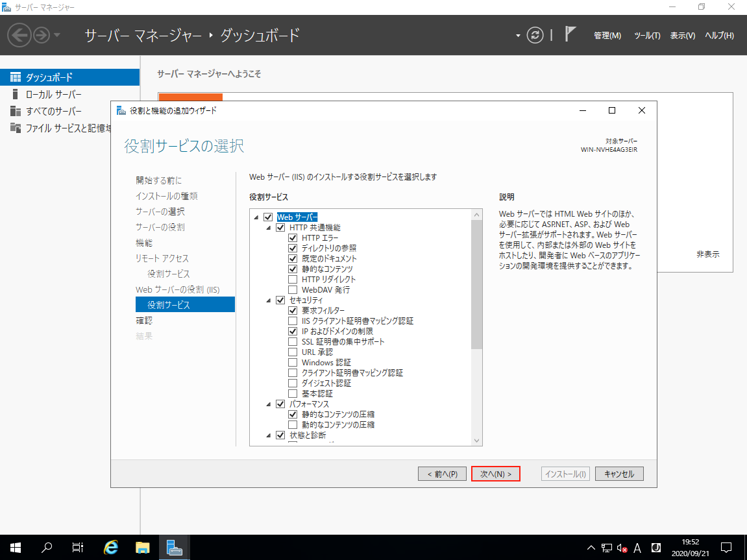Click the network tray icon
This screenshot has width=747, height=560.
click(x=606, y=548)
